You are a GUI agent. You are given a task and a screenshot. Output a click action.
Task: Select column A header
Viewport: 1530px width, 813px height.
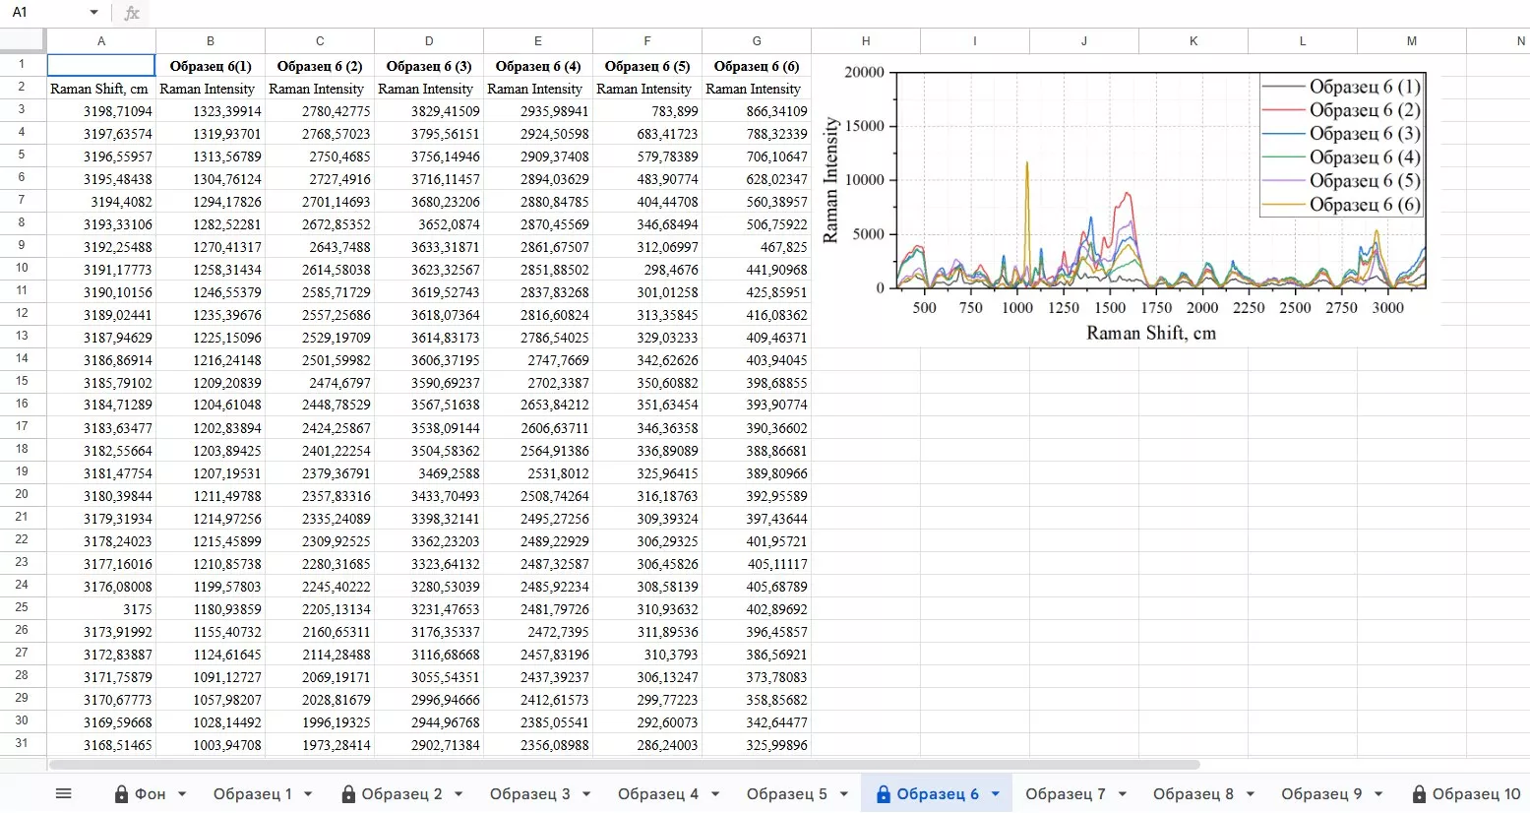click(x=101, y=41)
